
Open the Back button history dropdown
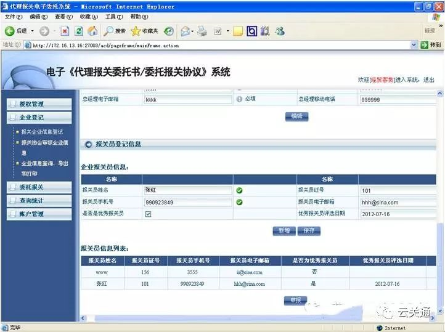tap(32, 31)
